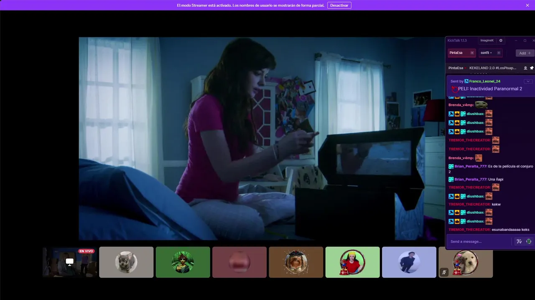Viewport: 535px width, 300px height.
Task: Open the ImagineK account button
Action: pos(487,40)
